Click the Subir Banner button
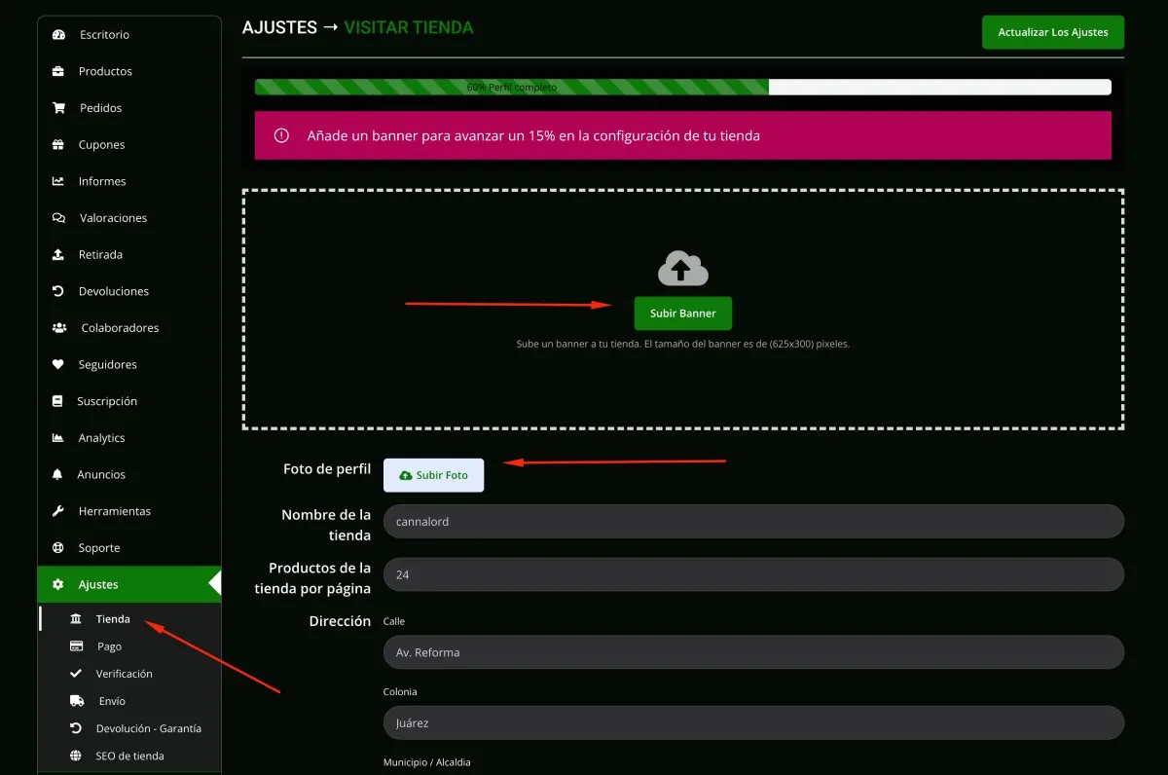The width and height of the screenshot is (1168, 775). tap(683, 314)
